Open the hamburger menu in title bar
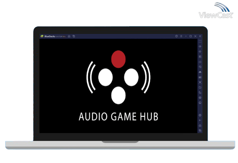 pos(181,36)
